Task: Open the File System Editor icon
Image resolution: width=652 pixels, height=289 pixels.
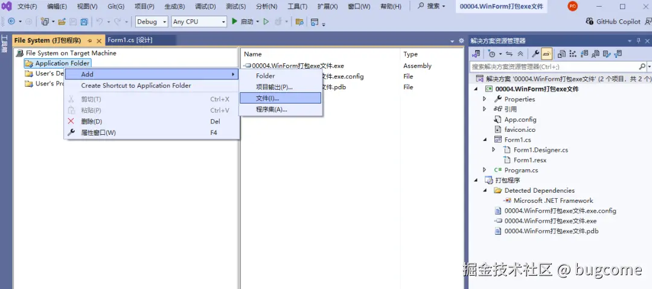Action: pos(562,54)
